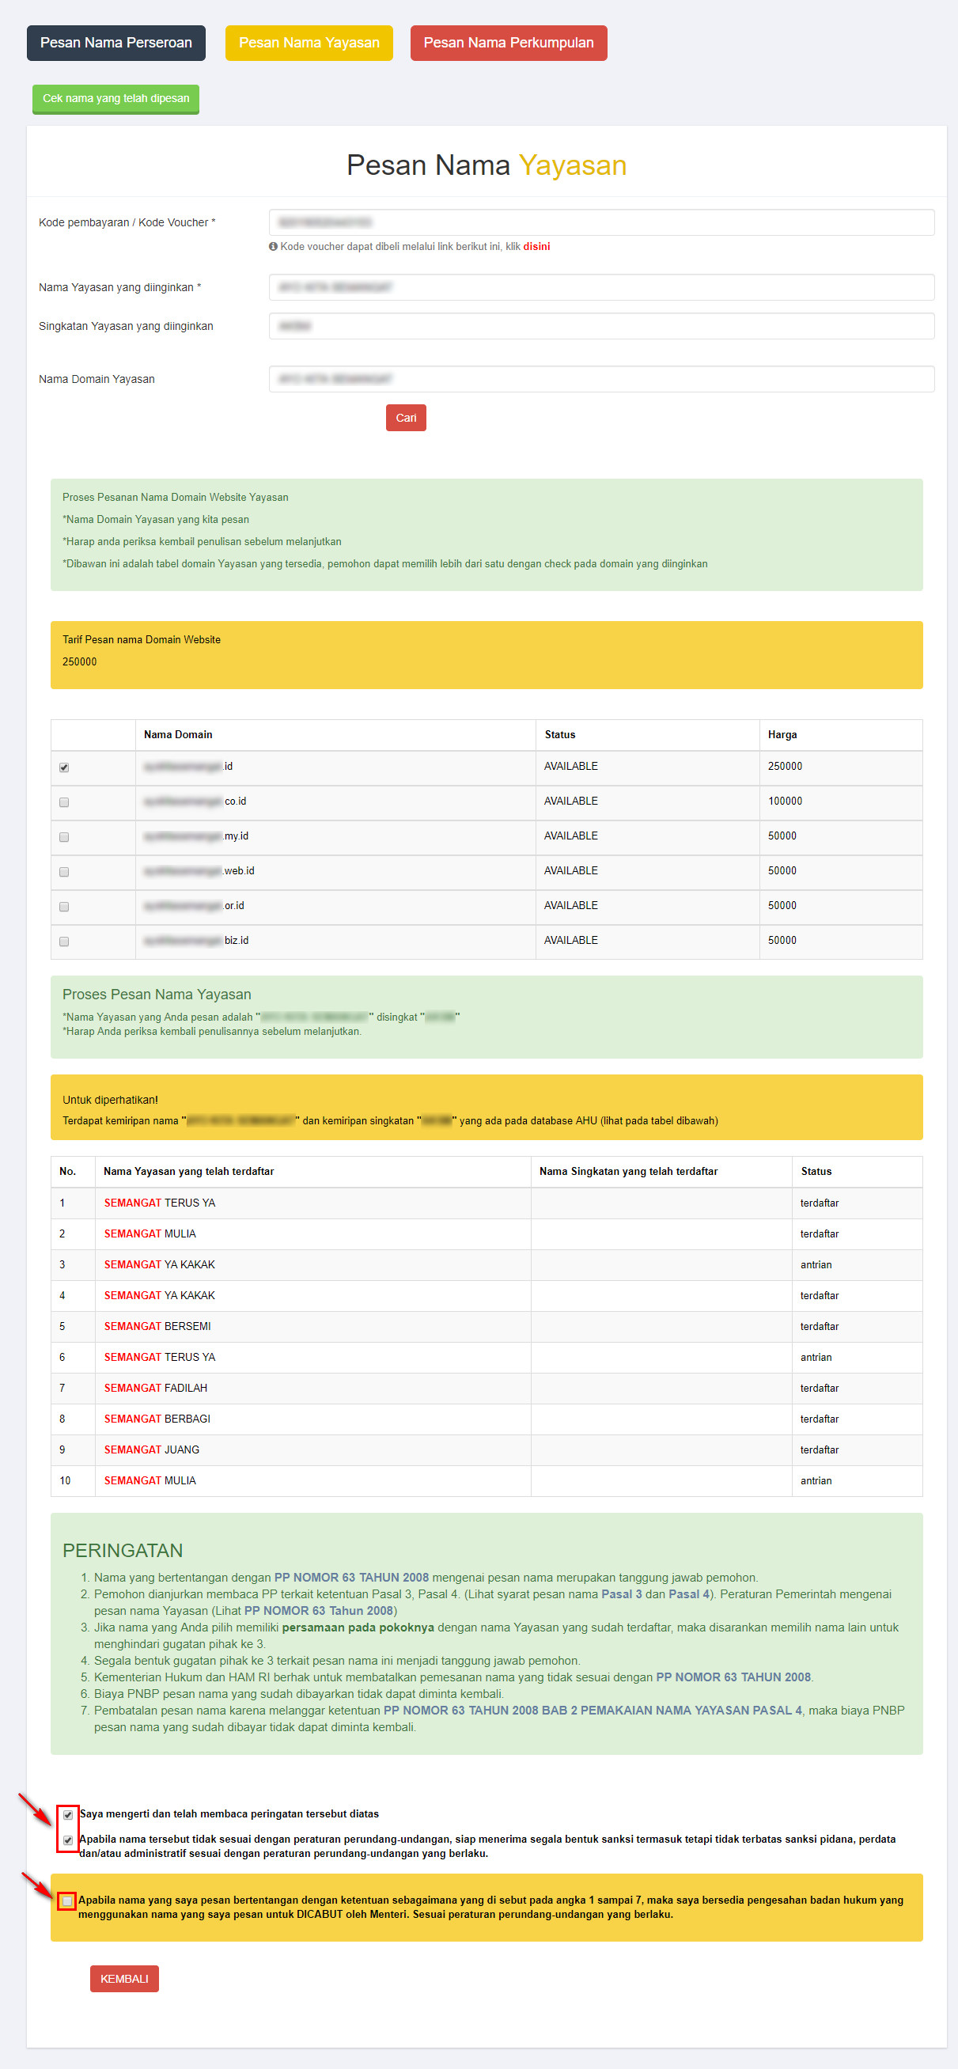Click the Proses Pesan Nama Yayasan heading

click(157, 995)
